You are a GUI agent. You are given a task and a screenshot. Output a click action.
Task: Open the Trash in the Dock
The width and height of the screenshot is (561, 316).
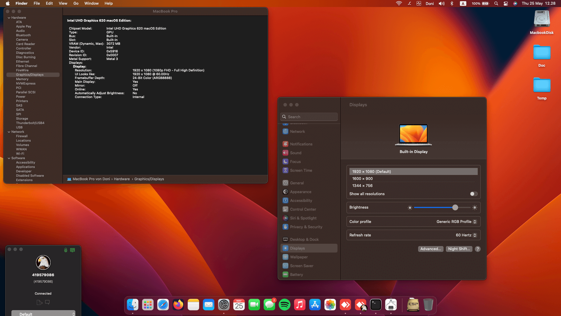pyautogui.click(x=428, y=305)
